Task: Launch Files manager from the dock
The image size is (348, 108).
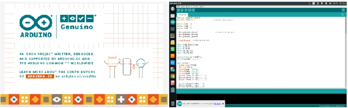Action: point(172,16)
